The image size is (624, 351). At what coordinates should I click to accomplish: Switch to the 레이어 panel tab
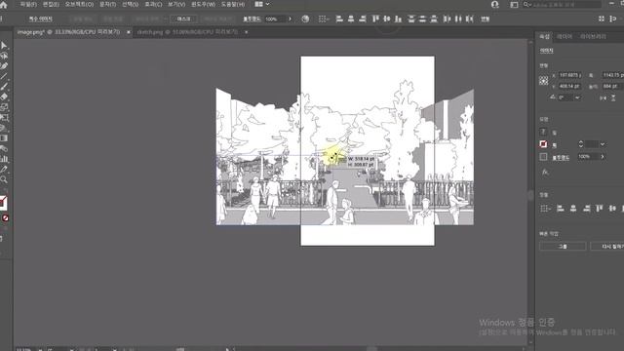pyautogui.click(x=565, y=36)
